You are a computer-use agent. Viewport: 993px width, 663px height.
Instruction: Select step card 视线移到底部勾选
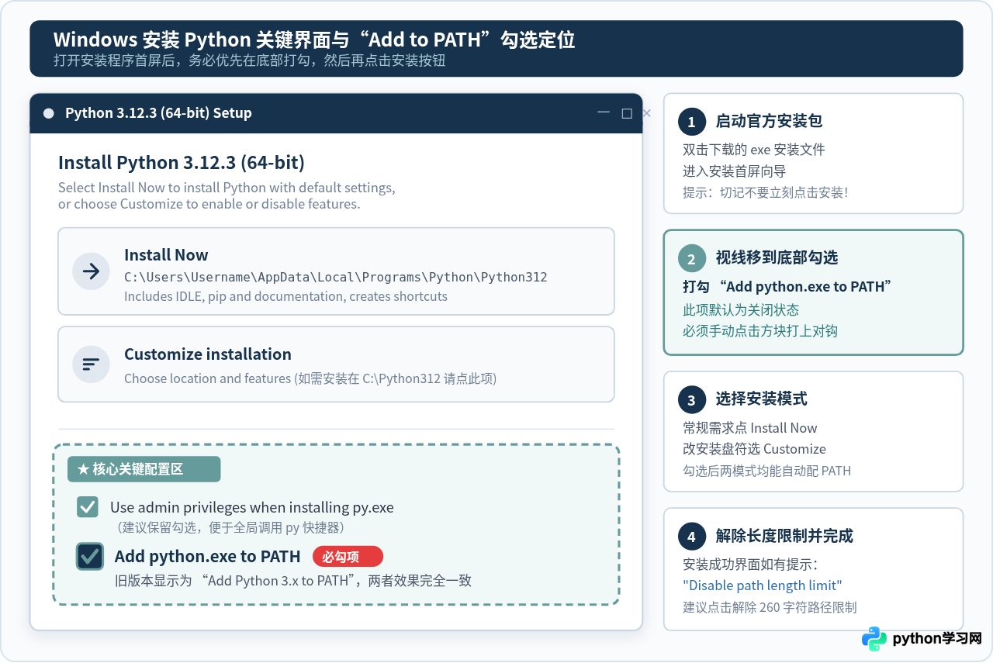tap(813, 292)
